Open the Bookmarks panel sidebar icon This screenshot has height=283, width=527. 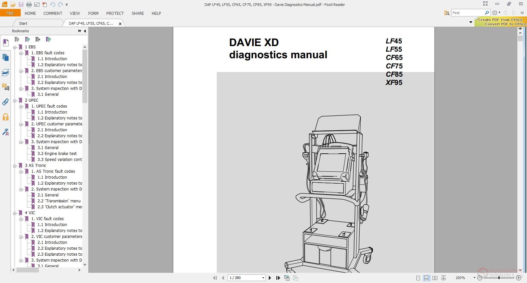click(6, 43)
